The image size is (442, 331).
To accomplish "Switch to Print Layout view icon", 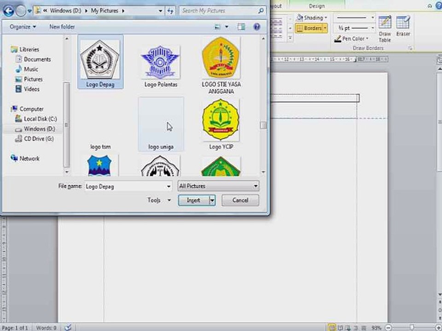I will [x=332, y=328].
